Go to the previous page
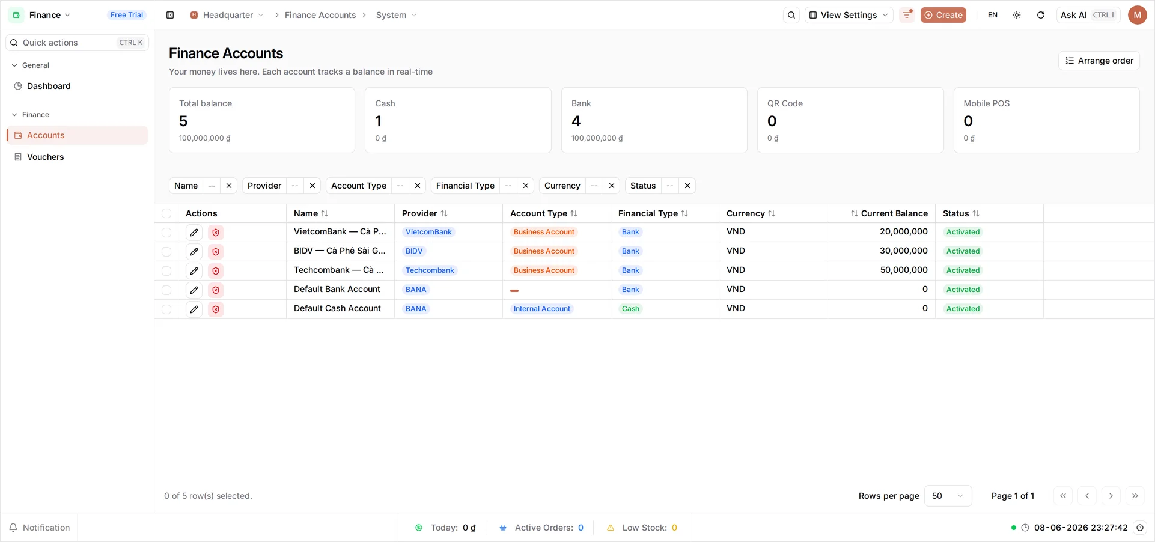This screenshot has height=542, width=1155. (1087, 496)
